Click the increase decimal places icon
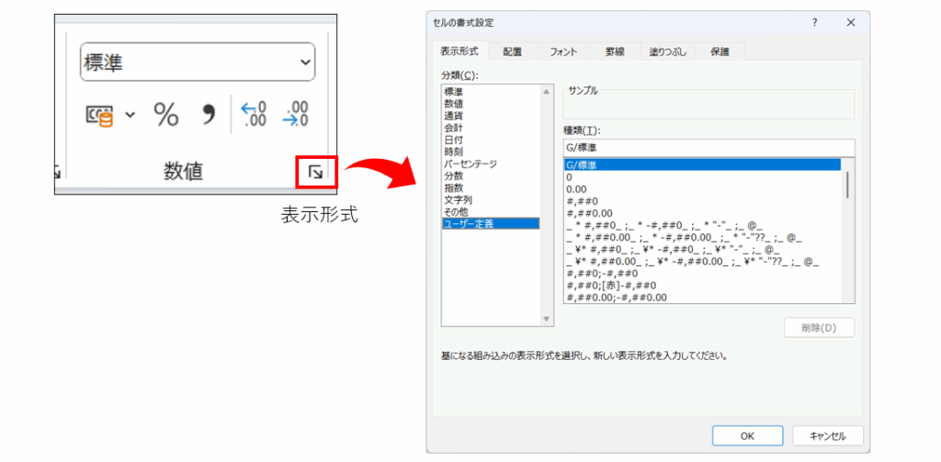 tap(254, 115)
